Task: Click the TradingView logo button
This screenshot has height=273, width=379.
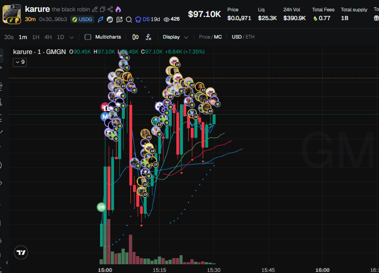Action: point(21,252)
